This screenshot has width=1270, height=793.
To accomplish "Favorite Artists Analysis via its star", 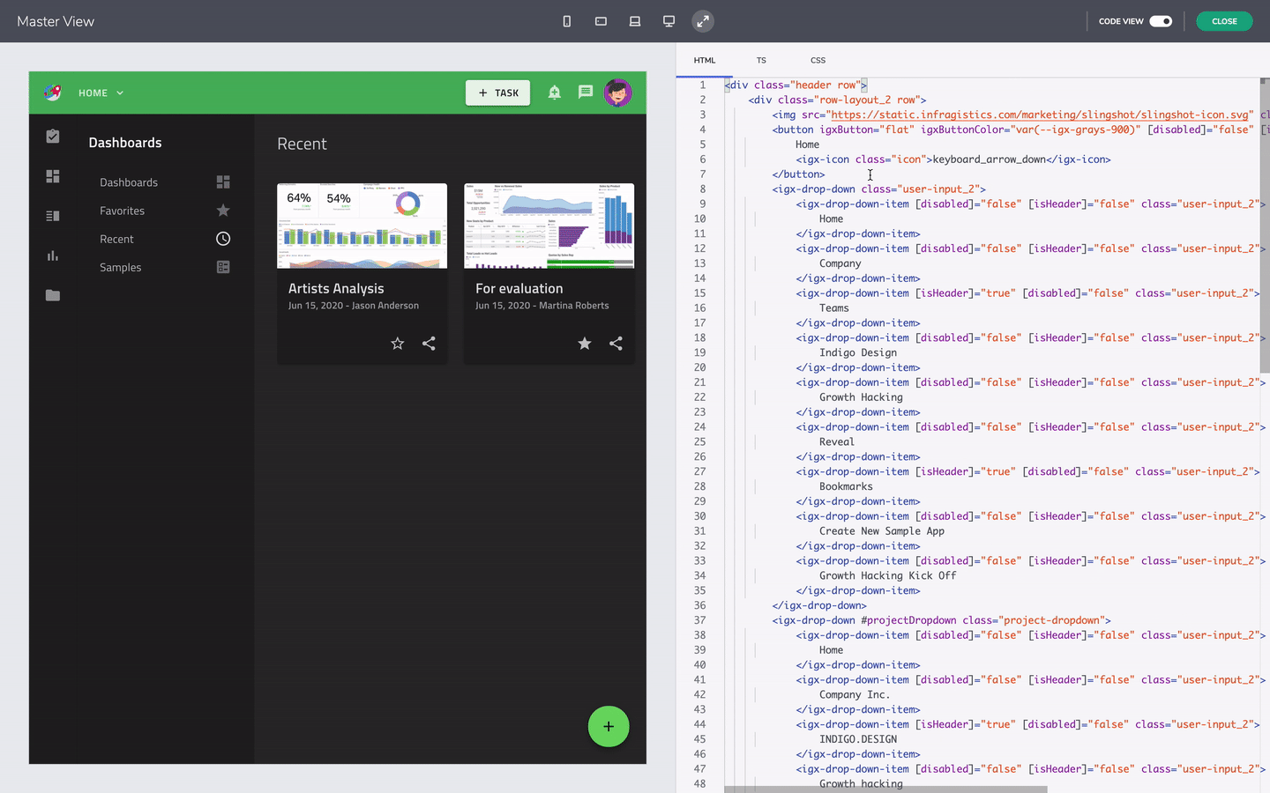I will [x=397, y=343].
